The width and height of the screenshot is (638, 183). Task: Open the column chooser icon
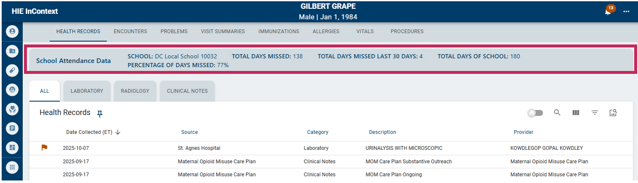click(576, 112)
